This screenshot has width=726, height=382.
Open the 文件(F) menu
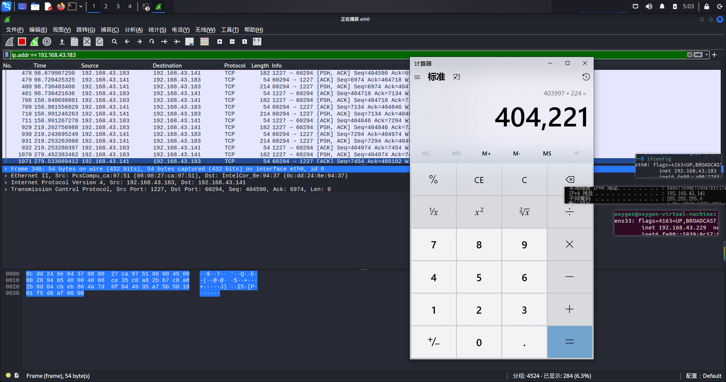pos(15,30)
